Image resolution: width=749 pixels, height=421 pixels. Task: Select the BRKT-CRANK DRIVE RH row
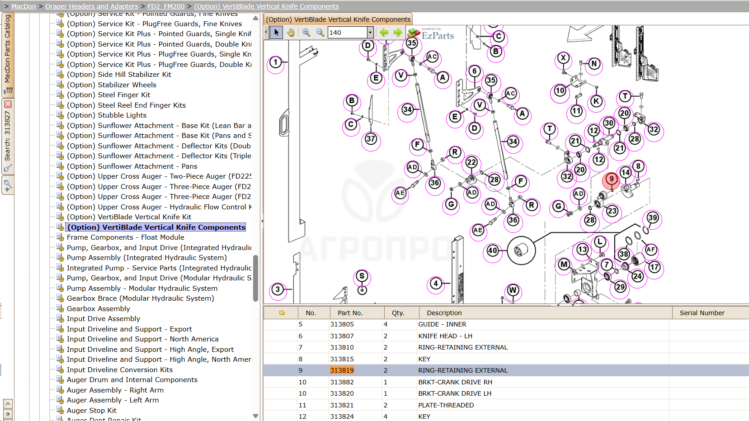(x=506, y=382)
